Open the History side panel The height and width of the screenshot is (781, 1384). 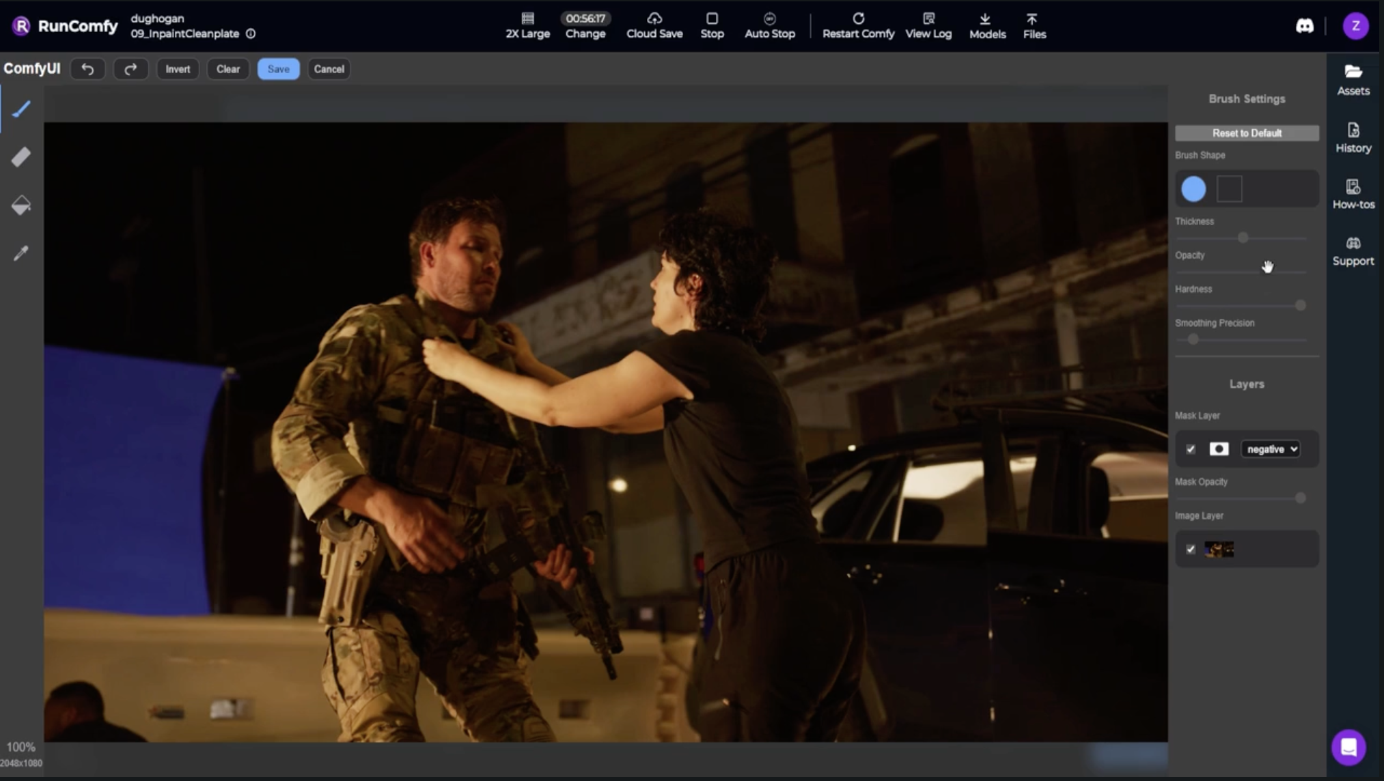click(1353, 137)
